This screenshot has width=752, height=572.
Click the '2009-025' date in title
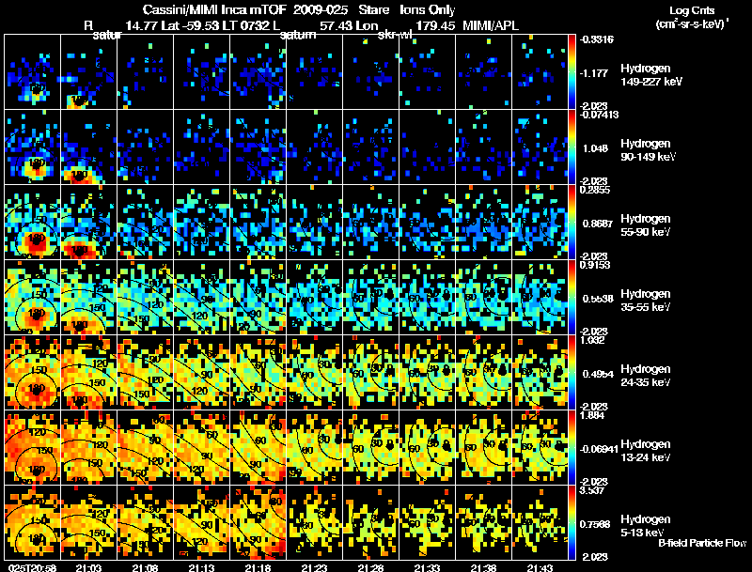[x=320, y=10]
